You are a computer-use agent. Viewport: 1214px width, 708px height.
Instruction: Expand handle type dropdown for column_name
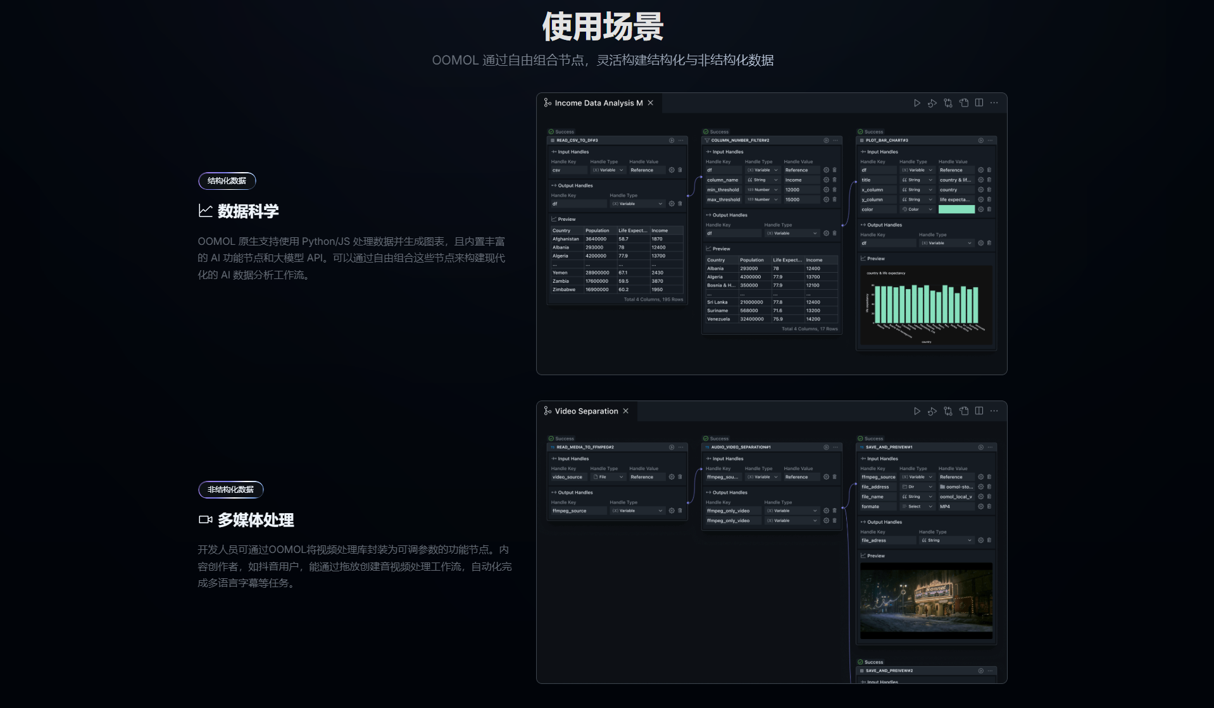click(763, 180)
